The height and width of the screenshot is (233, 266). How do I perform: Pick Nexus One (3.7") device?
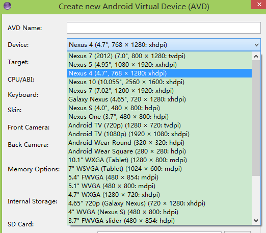click(159, 117)
